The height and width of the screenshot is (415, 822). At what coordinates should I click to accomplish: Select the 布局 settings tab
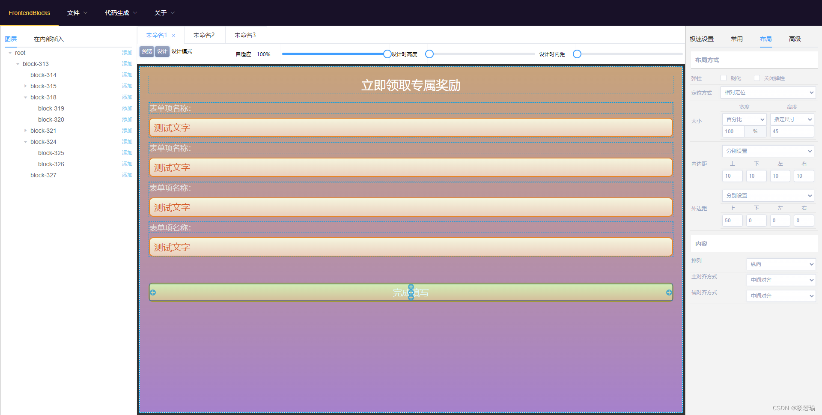766,39
